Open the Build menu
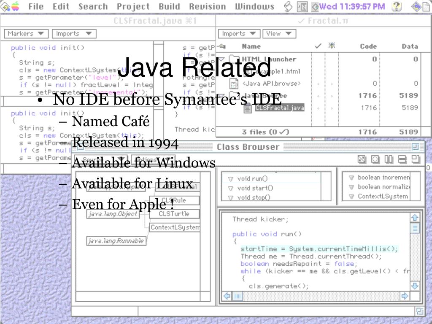This screenshot has width=432, height=324. tap(169, 6)
